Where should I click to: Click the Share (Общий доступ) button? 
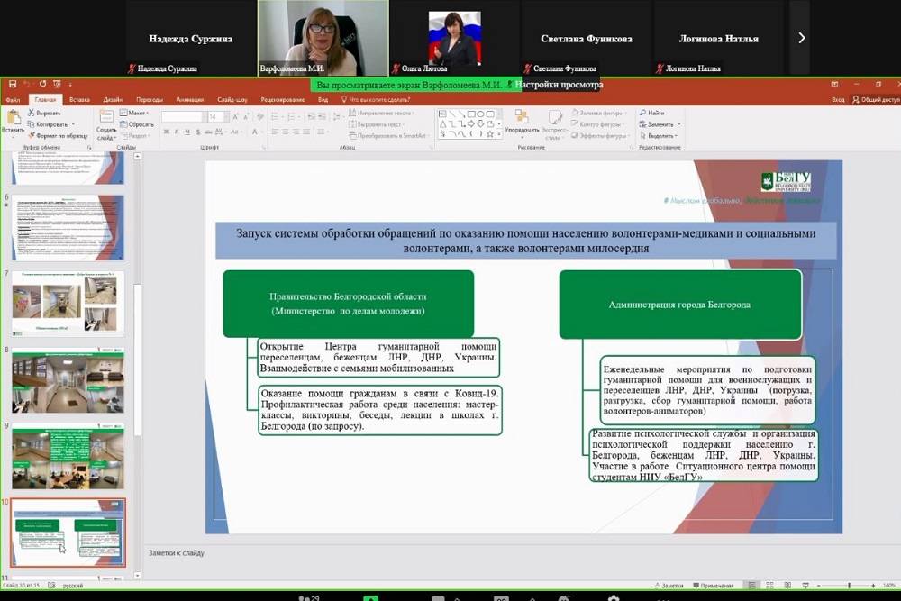coord(877,99)
